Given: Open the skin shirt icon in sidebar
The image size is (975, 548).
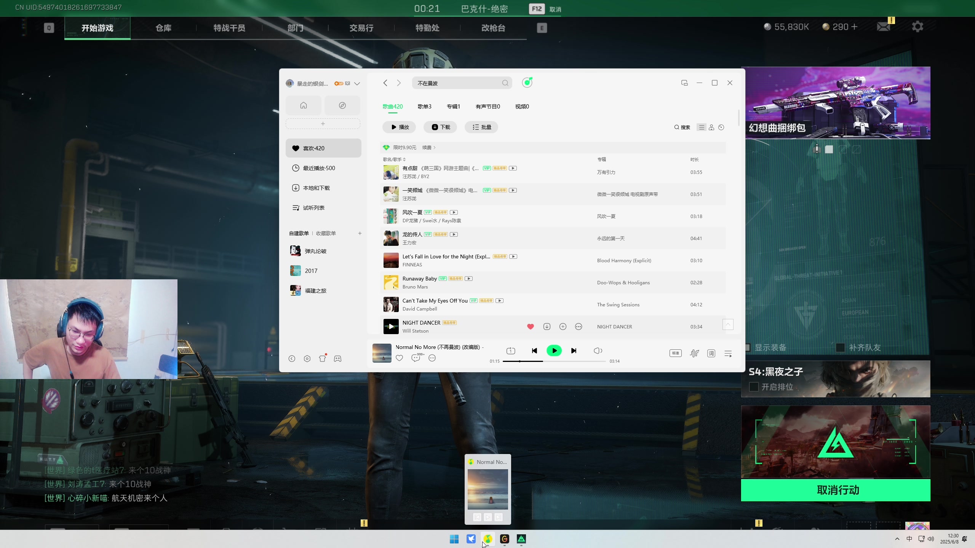Looking at the screenshot, I should click(x=323, y=358).
